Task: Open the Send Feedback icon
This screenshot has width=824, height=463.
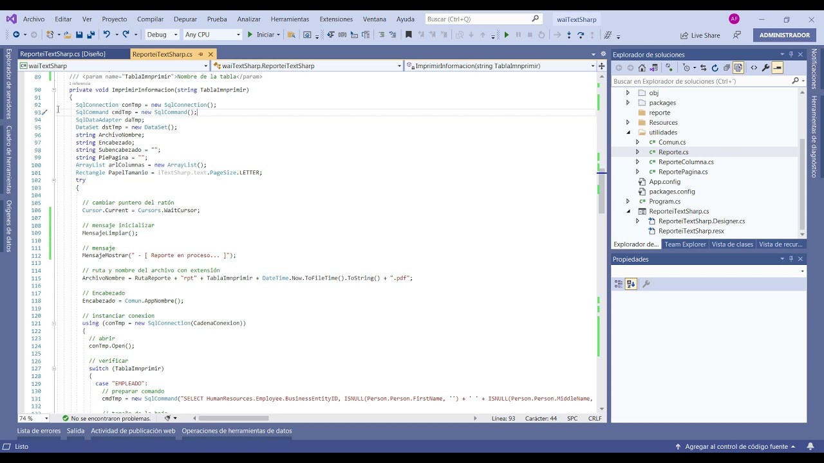Action: pos(737,35)
